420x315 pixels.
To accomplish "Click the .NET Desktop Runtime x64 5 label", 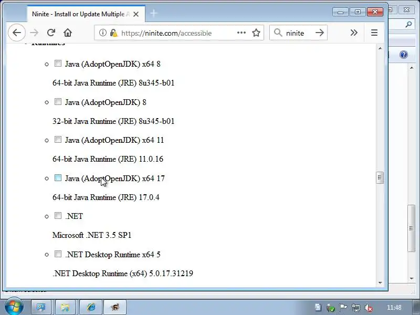I will point(113,255).
